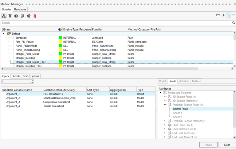The image size is (236, 149).
Task: Add a new item with plus icon
Action: (x=223, y=15)
